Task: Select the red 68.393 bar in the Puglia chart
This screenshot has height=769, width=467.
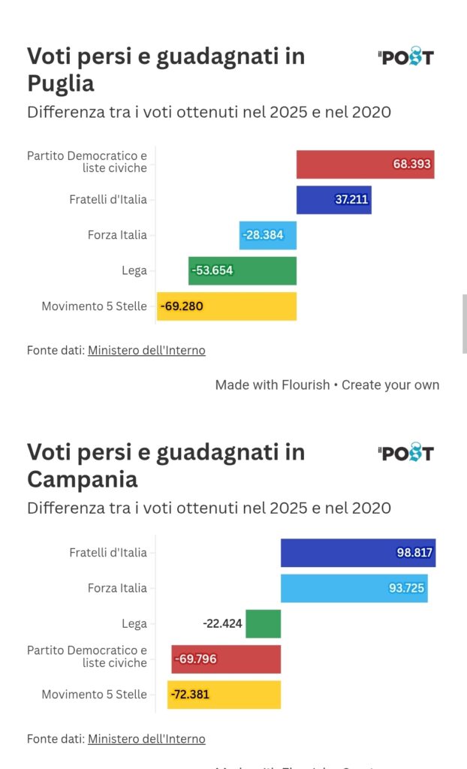Action: click(365, 164)
